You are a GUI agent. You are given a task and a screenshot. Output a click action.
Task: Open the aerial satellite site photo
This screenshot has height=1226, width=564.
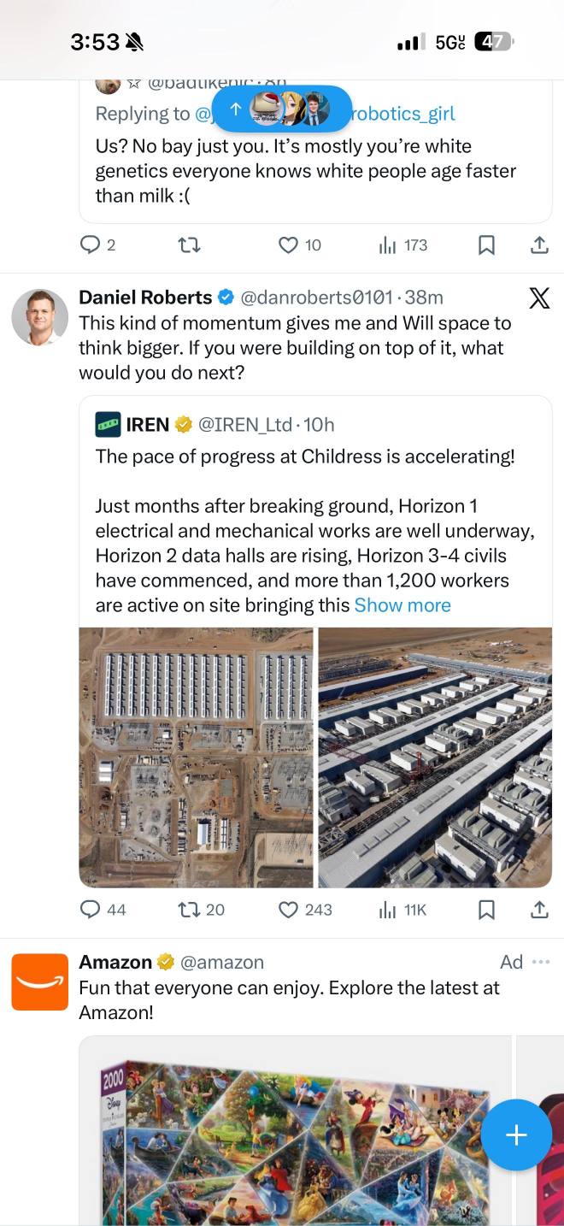click(x=197, y=757)
